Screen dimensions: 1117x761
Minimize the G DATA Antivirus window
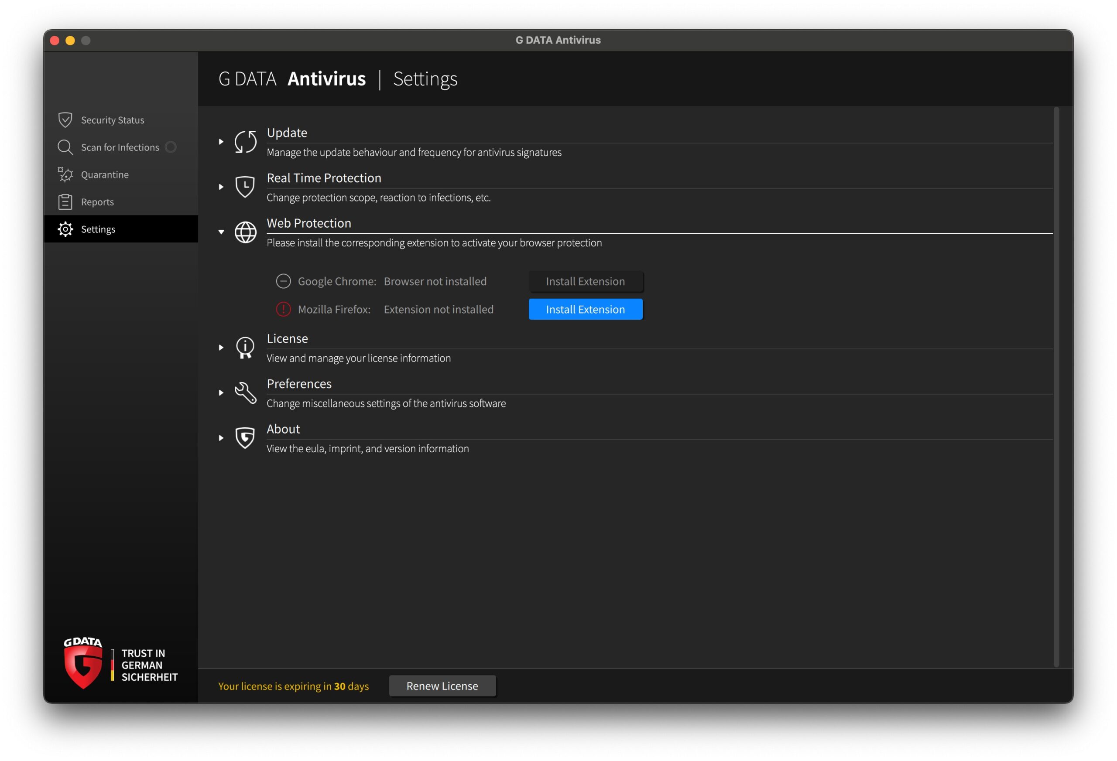click(x=70, y=41)
